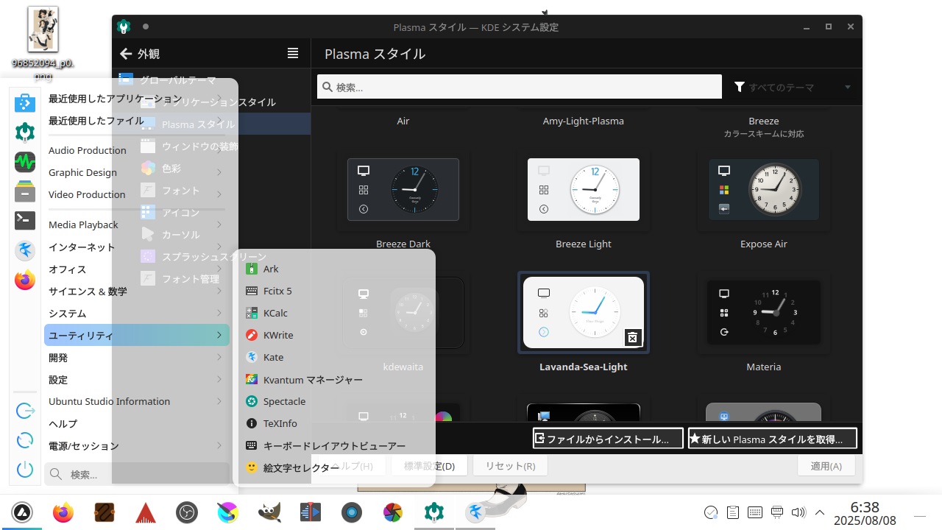Expand the Audio Production category
This screenshot has width=942, height=530.
coord(137,150)
